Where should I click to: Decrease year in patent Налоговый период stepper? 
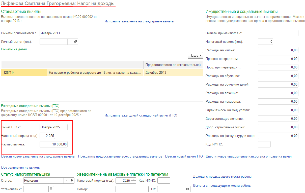(x=133, y=182)
